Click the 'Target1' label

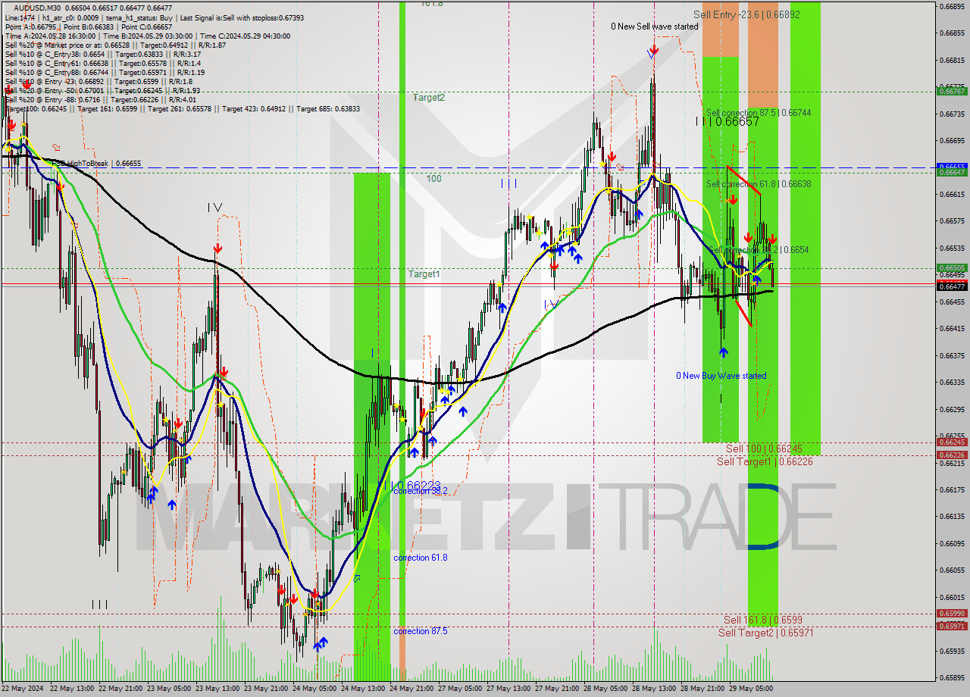pos(424,274)
